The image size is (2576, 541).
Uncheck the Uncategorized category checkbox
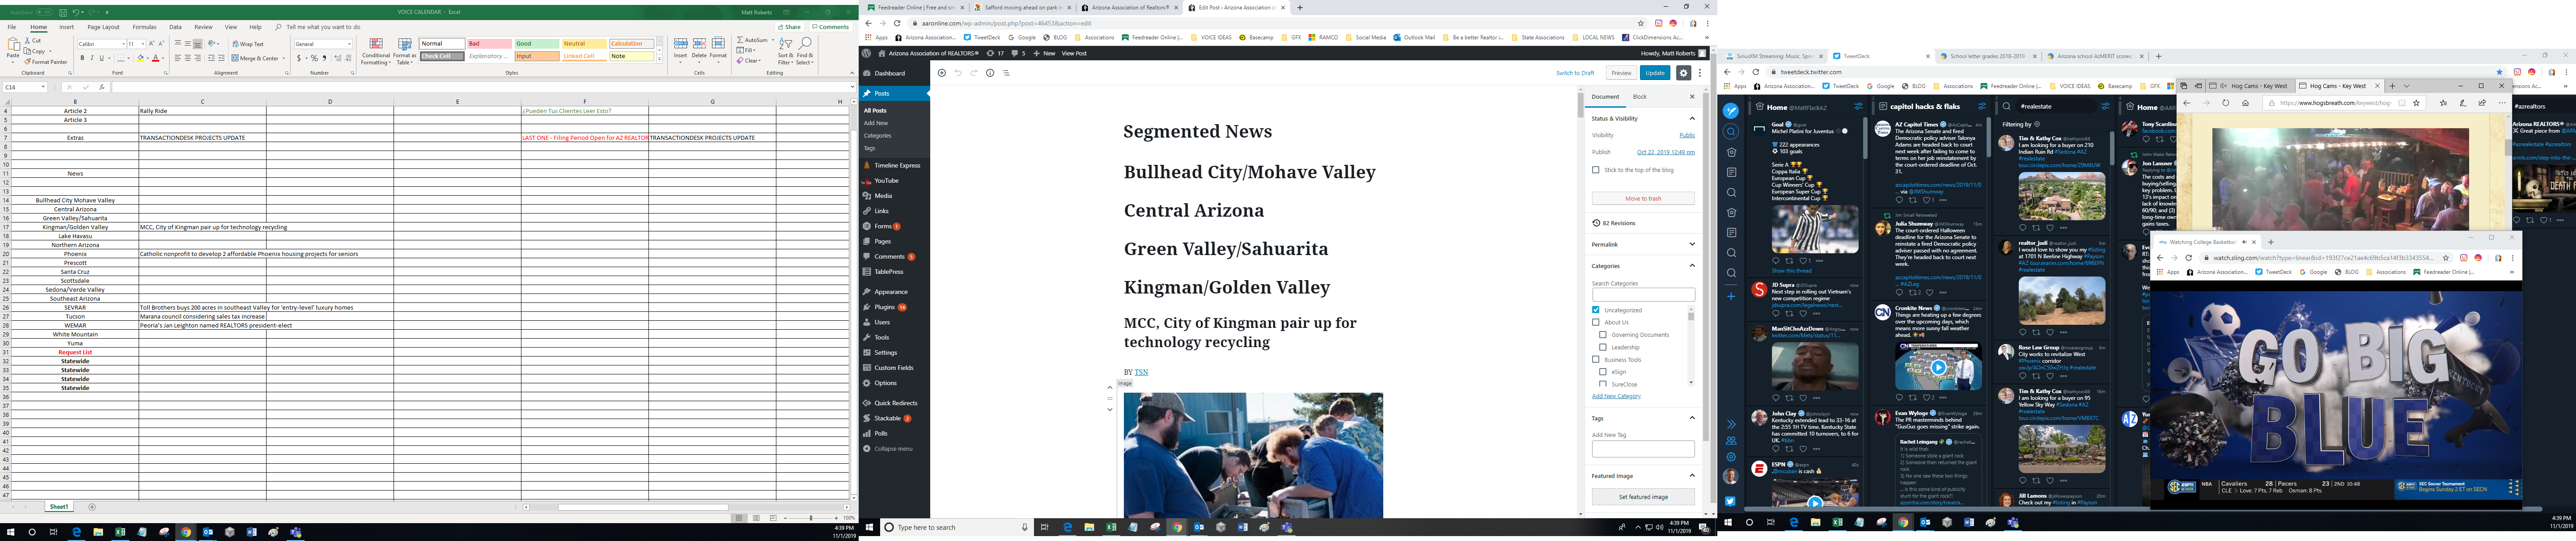click(1596, 310)
